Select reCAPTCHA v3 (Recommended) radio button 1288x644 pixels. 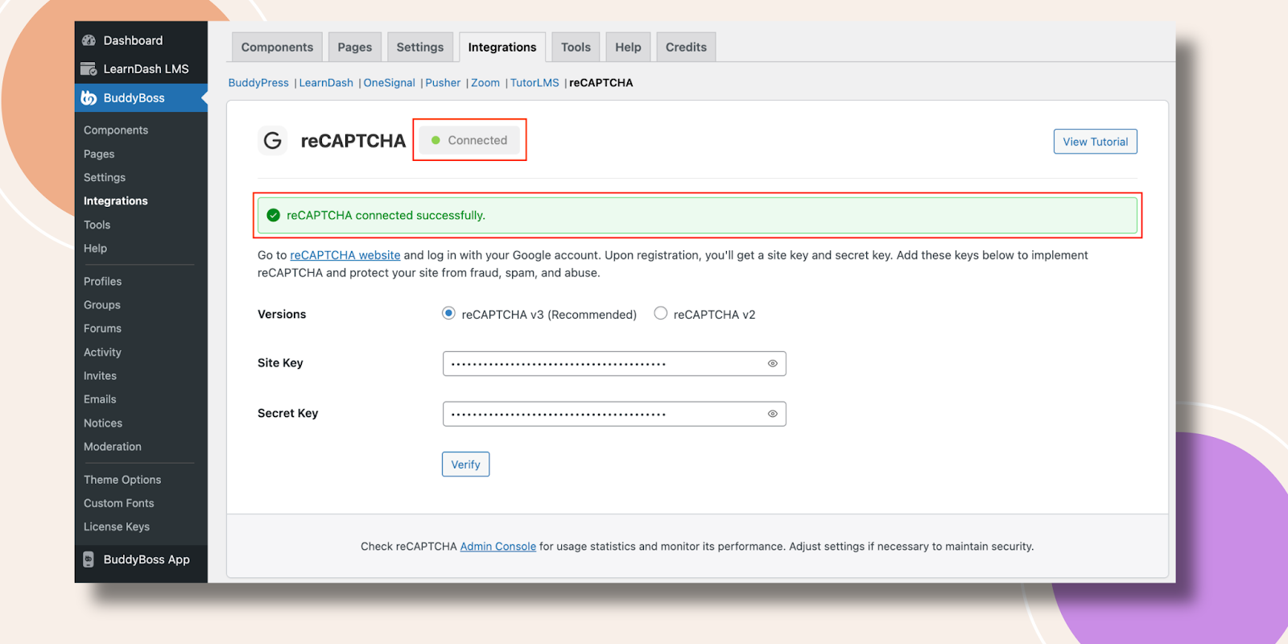pos(448,313)
